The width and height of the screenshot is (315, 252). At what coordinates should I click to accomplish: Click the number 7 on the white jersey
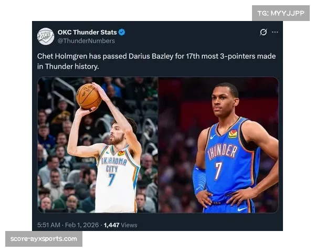(112, 179)
